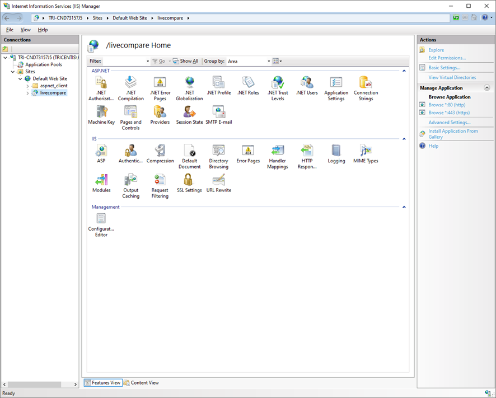The width and height of the screenshot is (496, 398).
Task: Open Handler Mappings
Action: [x=277, y=152]
